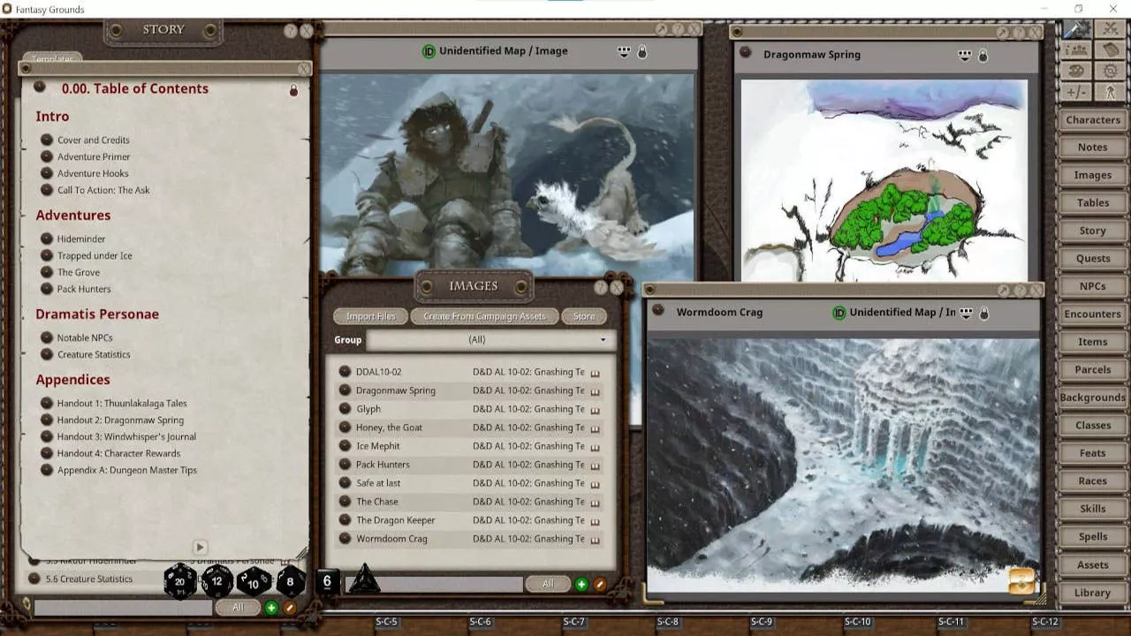Click the All button in Images footer
This screenshot has width=1131, height=636.
click(x=548, y=584)
